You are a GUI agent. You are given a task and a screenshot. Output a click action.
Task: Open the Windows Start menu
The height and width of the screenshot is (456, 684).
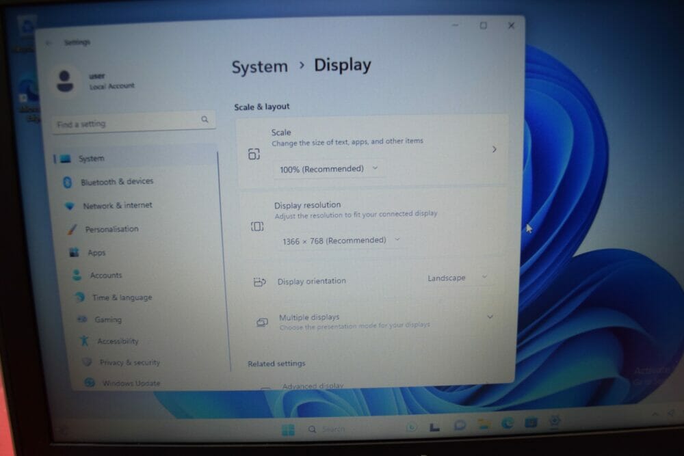[x=288, y=430]
